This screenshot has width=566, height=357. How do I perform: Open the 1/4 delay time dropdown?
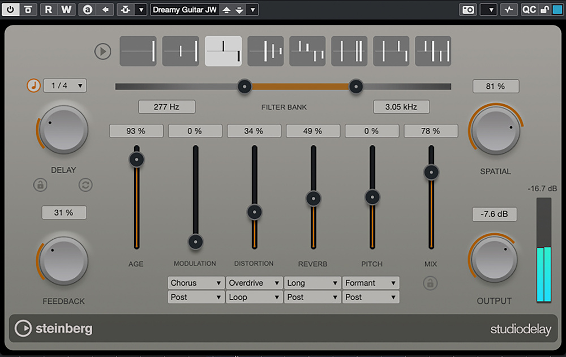[65, 85]
